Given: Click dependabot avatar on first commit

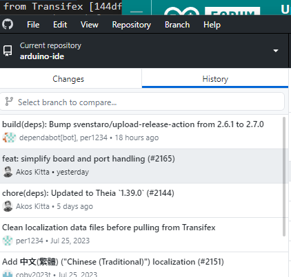Looking at the screenshot, I should (x=9, y=137).
